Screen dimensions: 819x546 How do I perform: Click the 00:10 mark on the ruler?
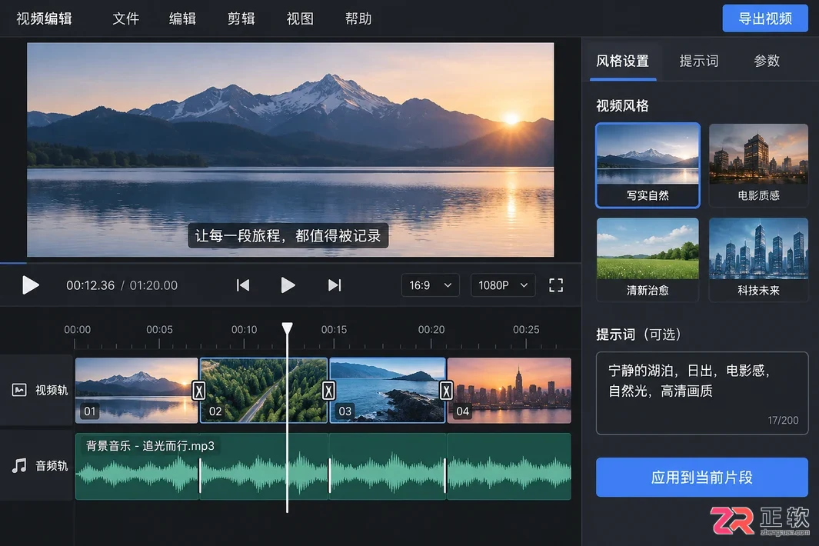coord(244,330)
